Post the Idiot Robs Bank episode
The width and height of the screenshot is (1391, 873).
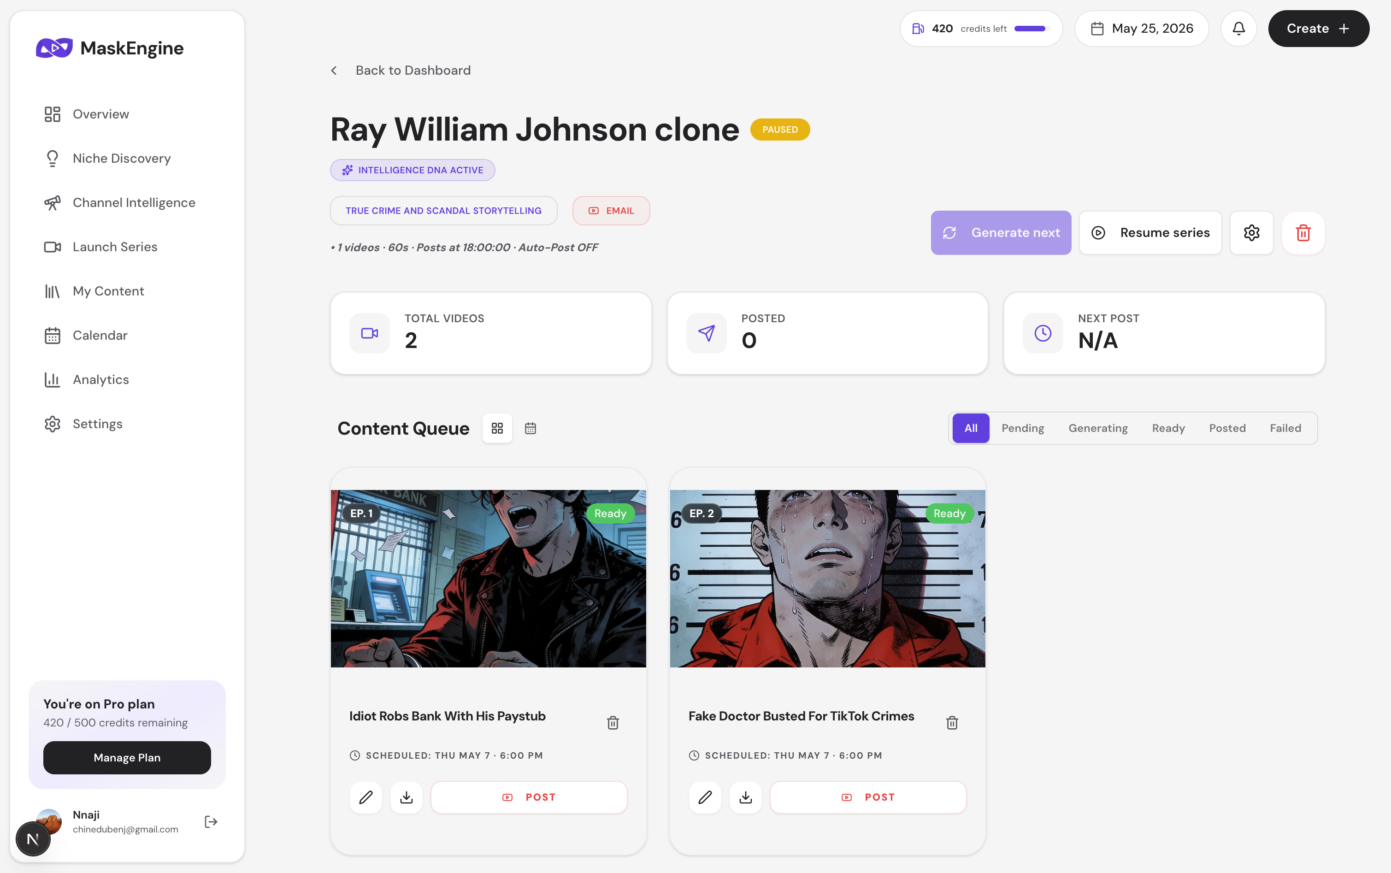pyautogui.click(x=529, y=797)
